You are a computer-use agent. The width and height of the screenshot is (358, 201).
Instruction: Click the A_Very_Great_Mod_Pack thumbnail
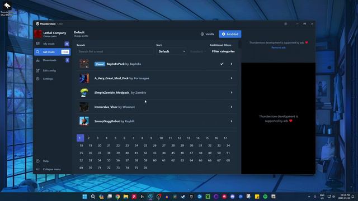click(x=84, y=78)
